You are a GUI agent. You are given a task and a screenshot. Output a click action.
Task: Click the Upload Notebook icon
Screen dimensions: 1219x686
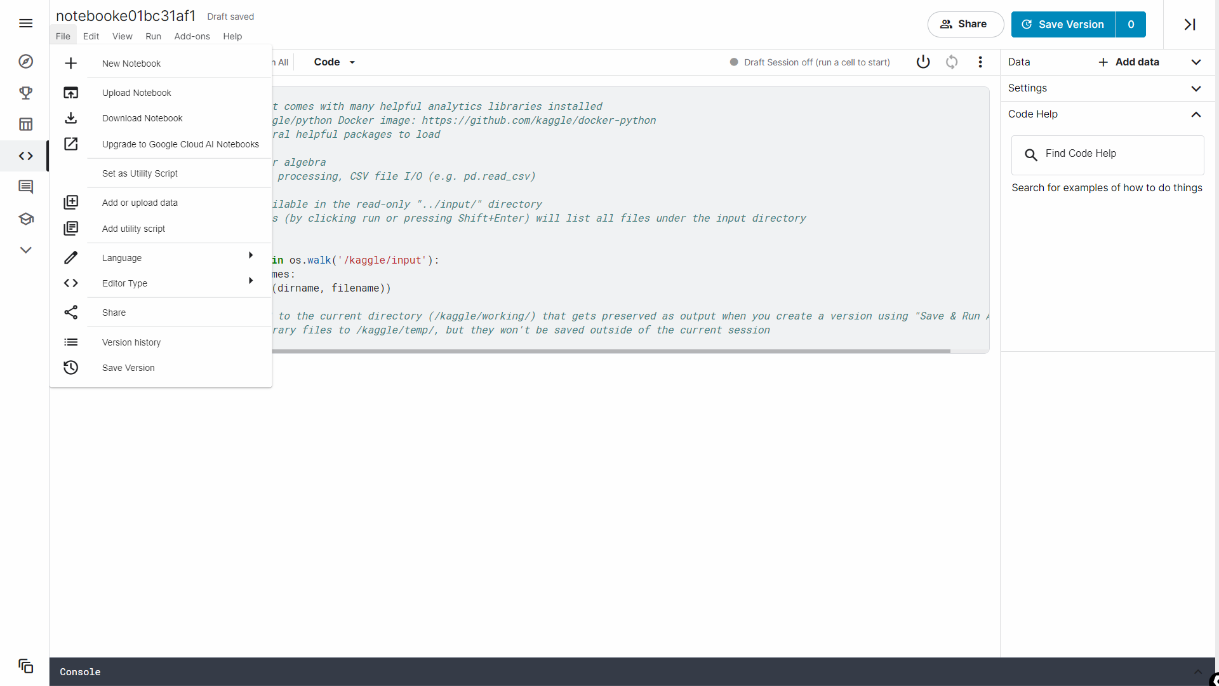(71, 93)
